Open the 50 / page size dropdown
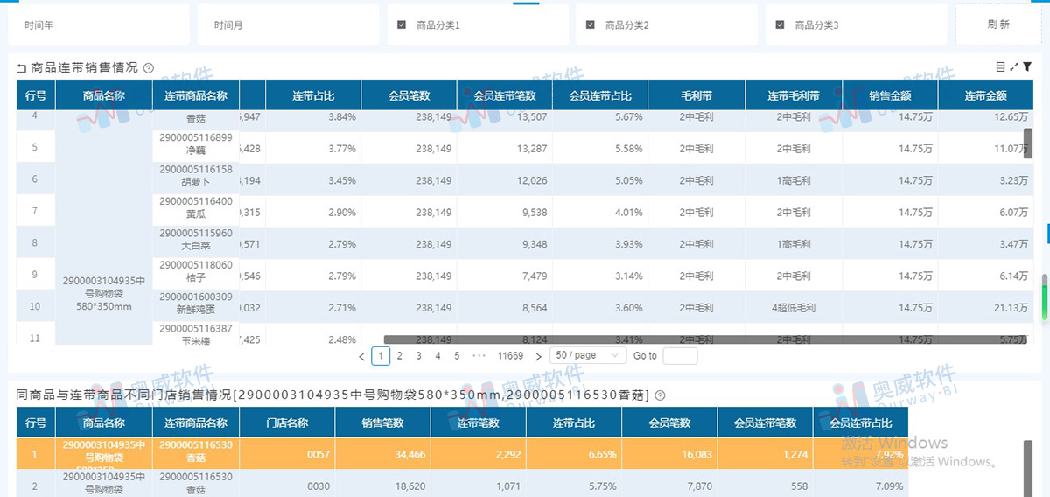 tap(588, 356)
